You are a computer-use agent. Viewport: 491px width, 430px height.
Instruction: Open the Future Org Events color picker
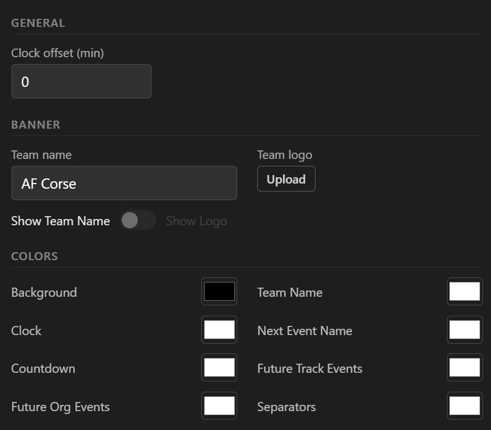[x=219, y=405]
